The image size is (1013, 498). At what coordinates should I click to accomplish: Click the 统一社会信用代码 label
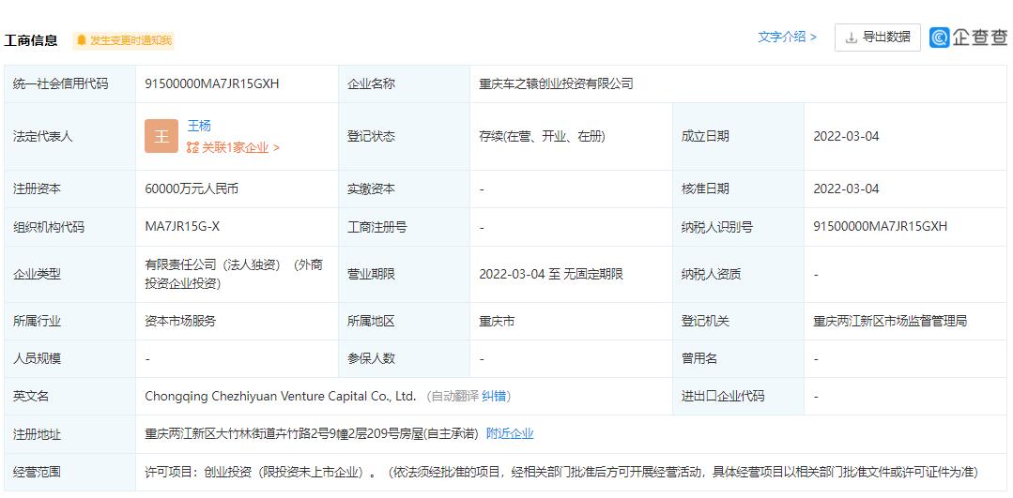(x=61, y=83)
